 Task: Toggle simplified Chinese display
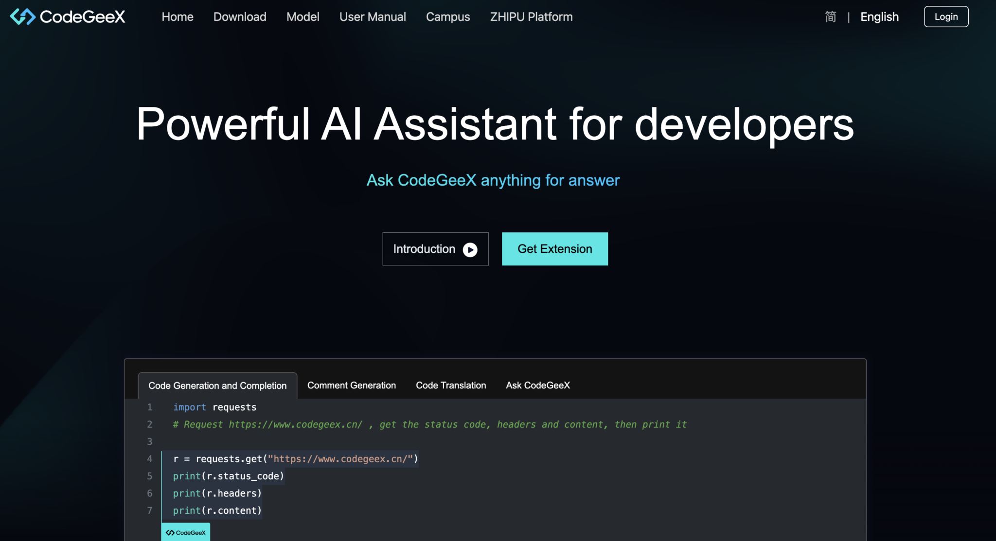click(x=830, y=17)
